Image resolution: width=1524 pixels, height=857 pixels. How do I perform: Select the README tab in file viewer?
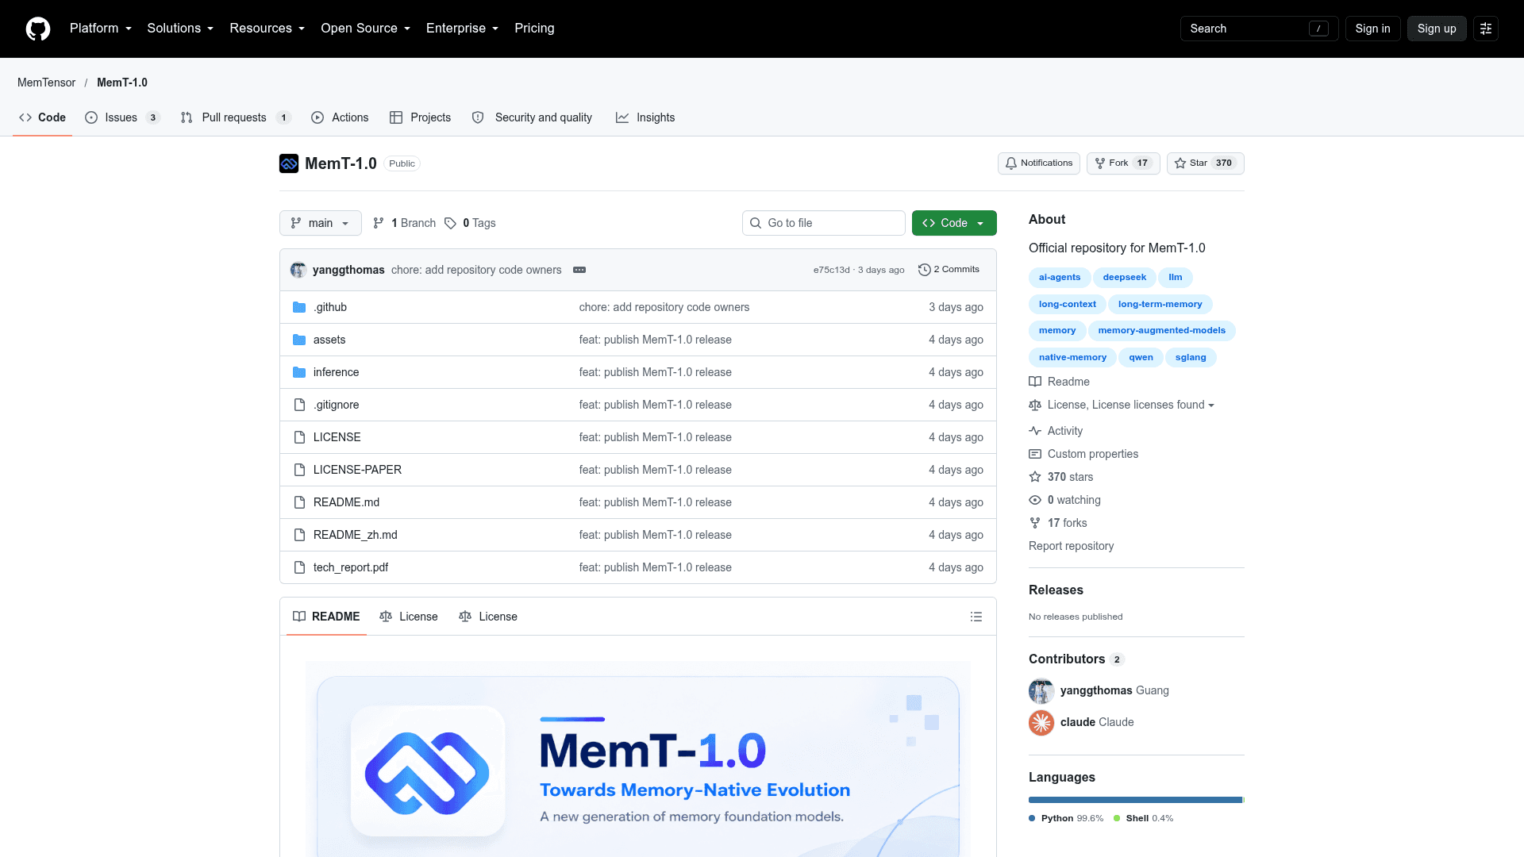point(326,617)
